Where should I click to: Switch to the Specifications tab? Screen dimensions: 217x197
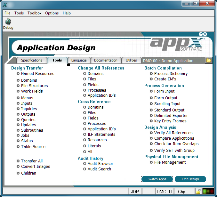tap(32, 61)
